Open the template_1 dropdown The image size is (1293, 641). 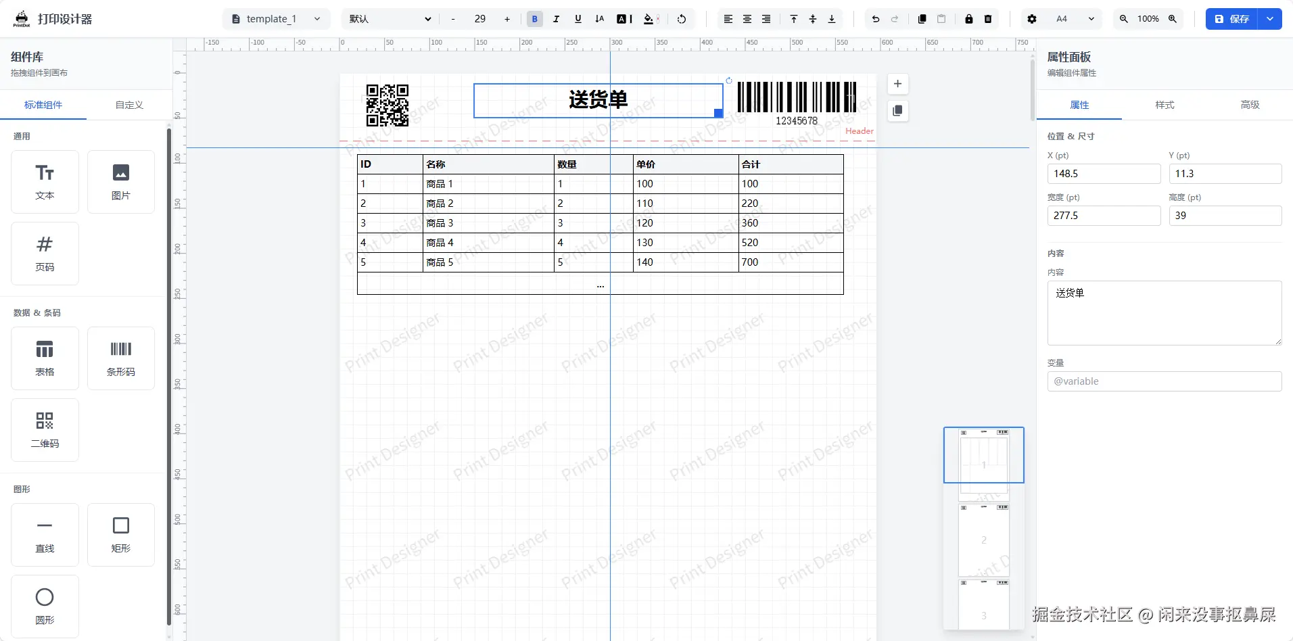point(277,19)
